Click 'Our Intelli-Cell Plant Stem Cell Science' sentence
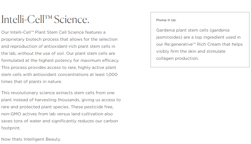 point(43,32)
